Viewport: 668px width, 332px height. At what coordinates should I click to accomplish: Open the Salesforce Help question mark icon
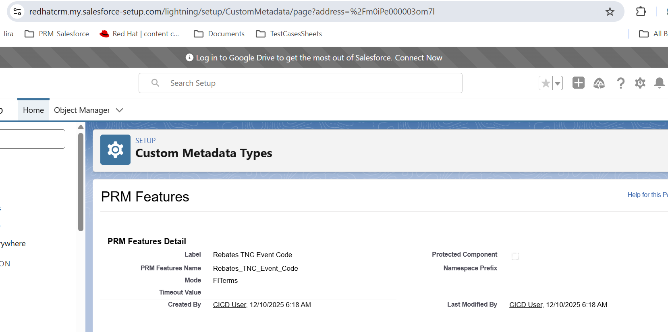click(620, 83)
